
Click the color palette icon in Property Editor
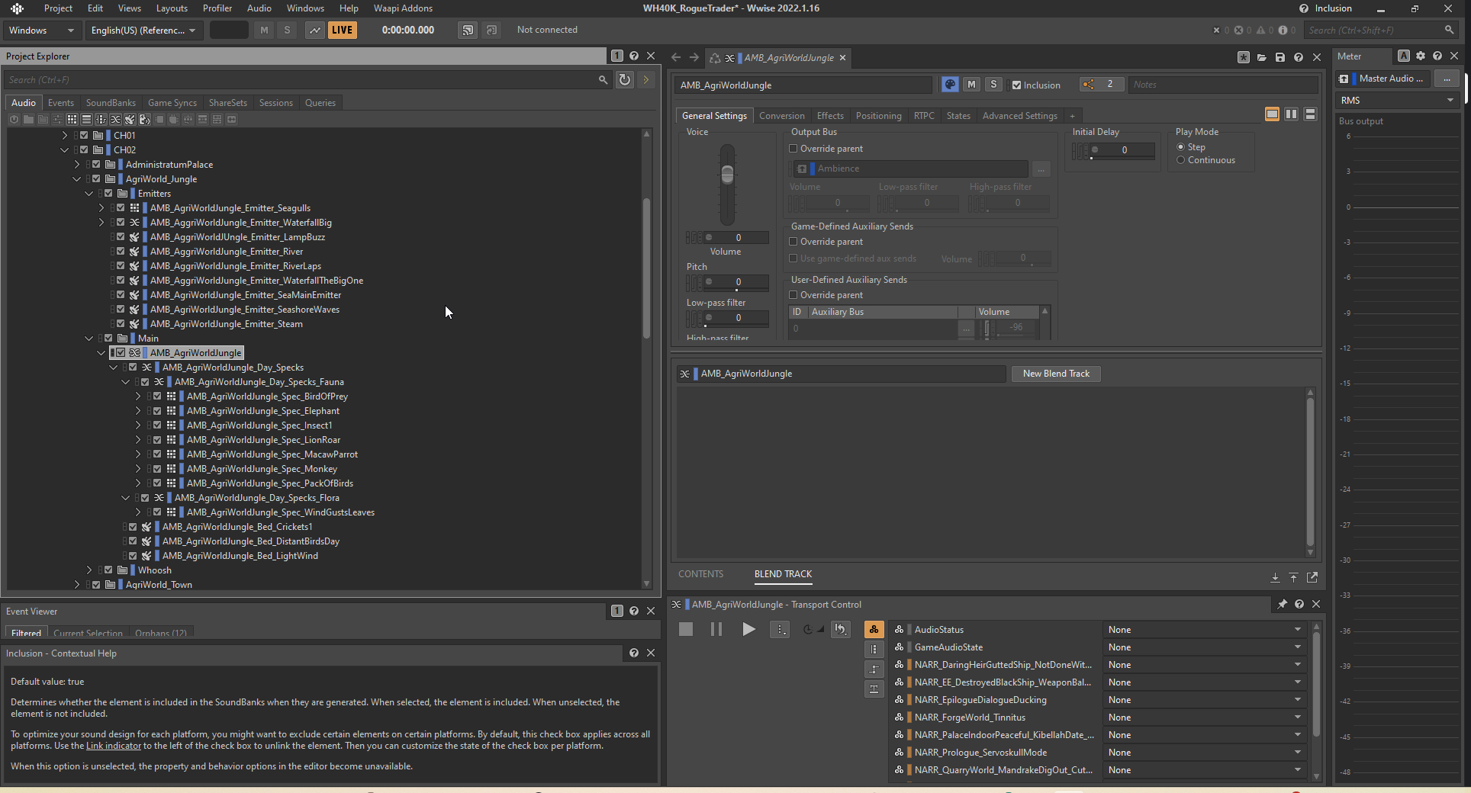950,85
